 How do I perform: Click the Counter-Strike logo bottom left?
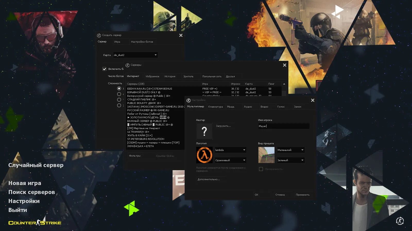pyautogui.click(x=35, y=223)
